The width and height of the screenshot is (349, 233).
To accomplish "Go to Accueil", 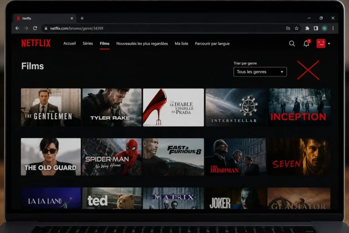I will (70, 44).
